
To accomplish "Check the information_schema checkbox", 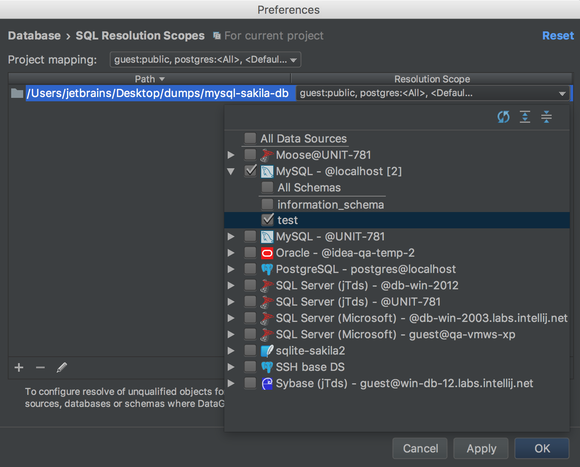I will tap(267, 204).
